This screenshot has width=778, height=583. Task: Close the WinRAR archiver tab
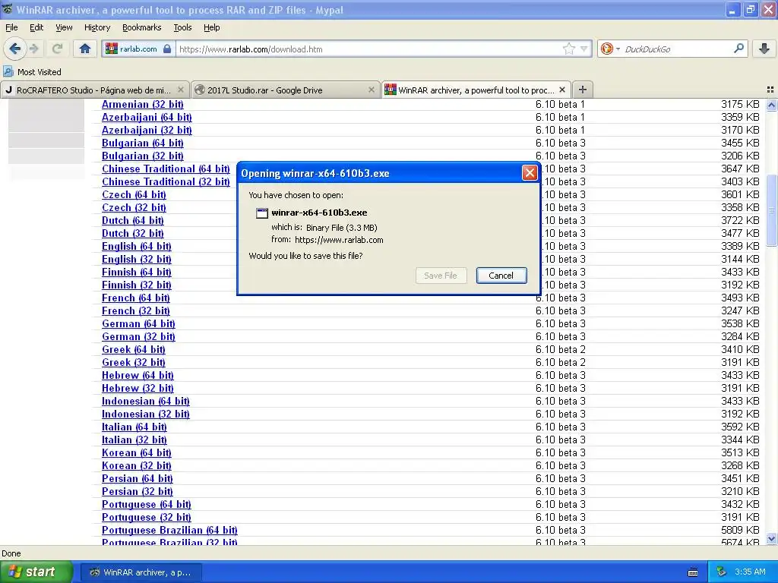point(562,90)
